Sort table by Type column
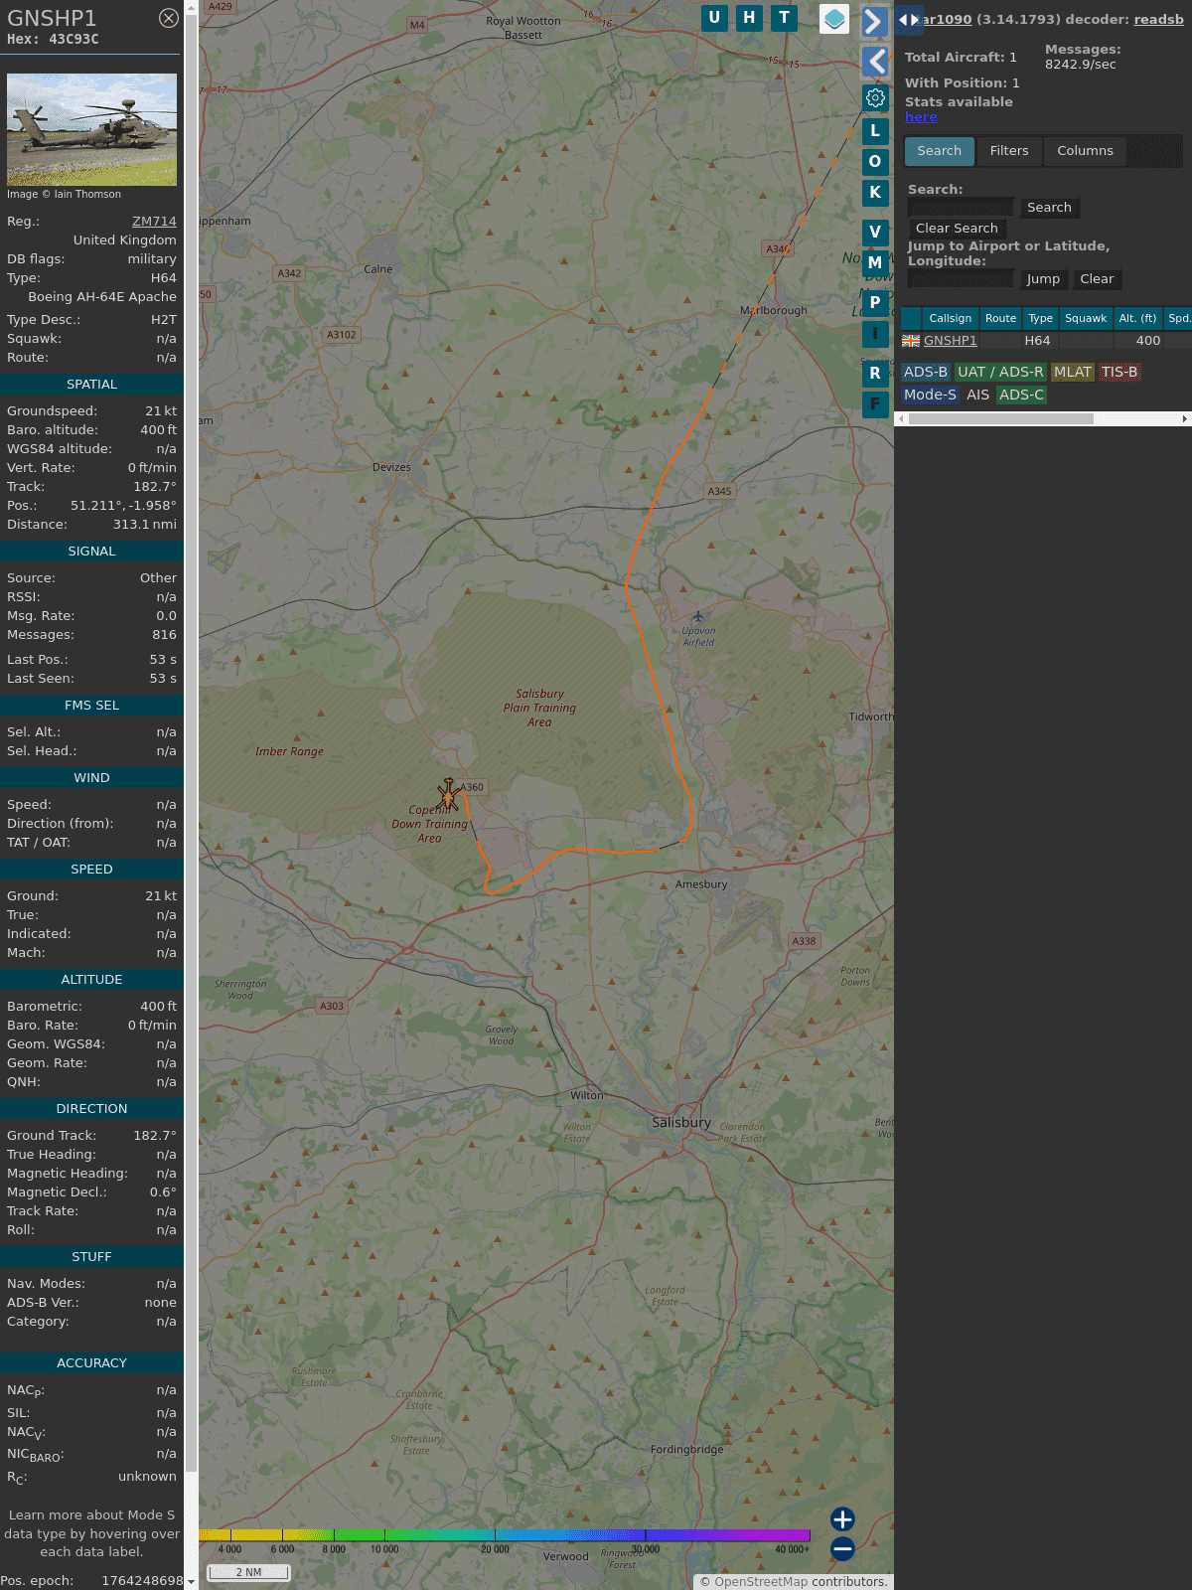This screenshot has width=1192, height=1590. coord(1040,318)
